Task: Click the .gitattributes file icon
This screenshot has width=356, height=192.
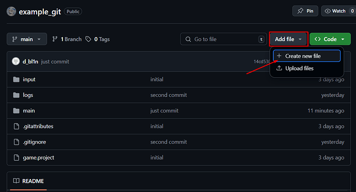Action: pos(17,126)
